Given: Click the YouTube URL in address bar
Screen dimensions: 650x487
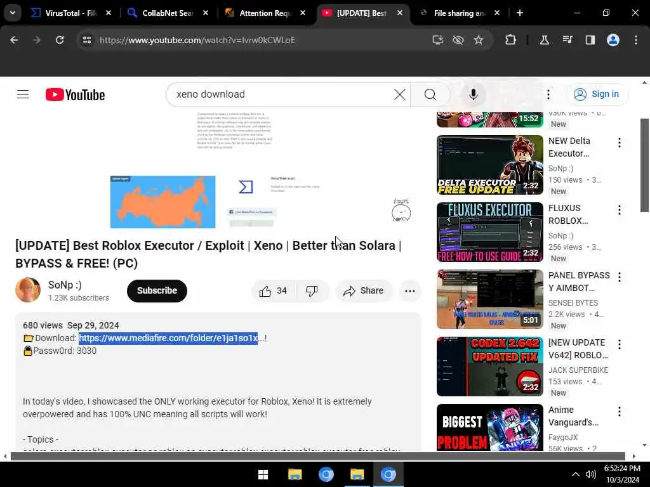Looking at the screenshot, I should pyautogui.click(x=197, y=40).
